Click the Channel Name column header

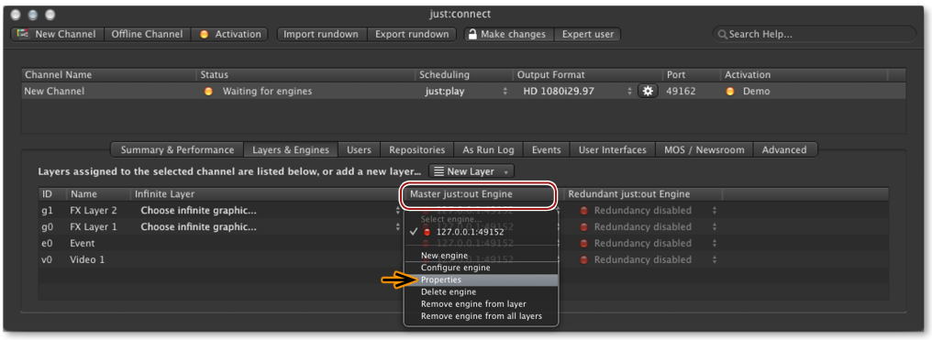109,75
